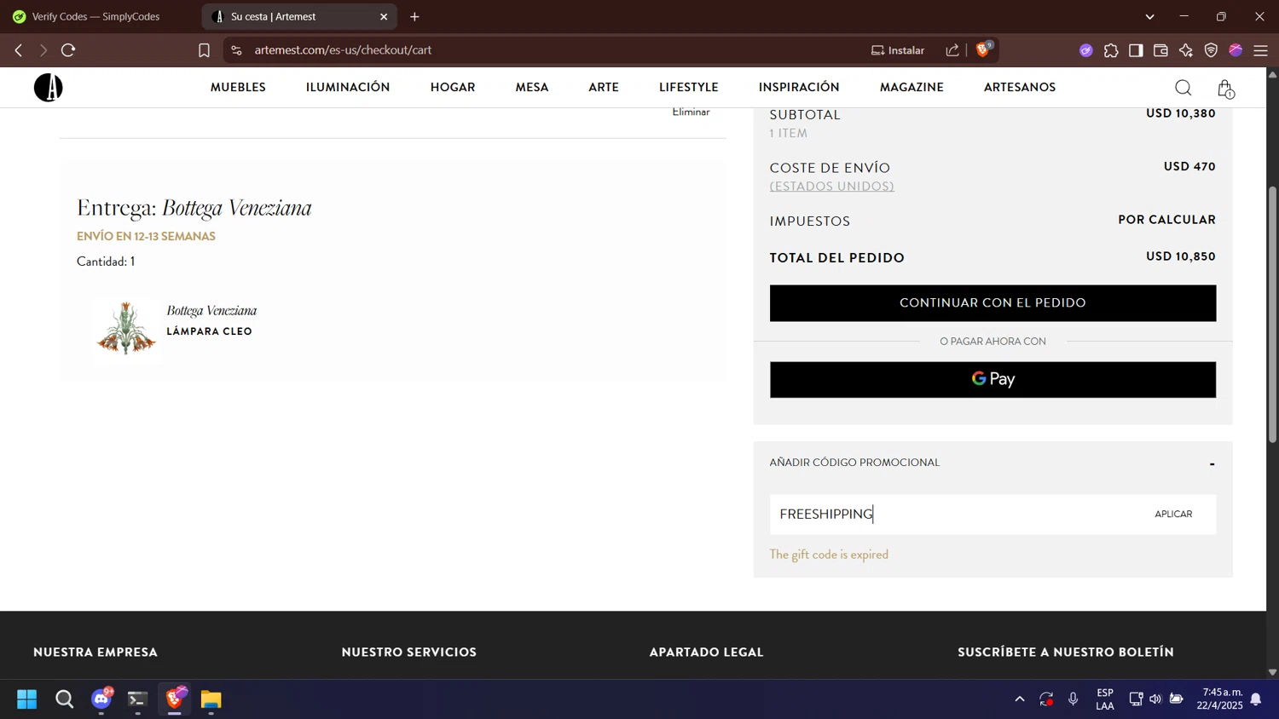Open the browser profile avatar icon
Screen dimensions: 1279x719
click(1236, 50)
